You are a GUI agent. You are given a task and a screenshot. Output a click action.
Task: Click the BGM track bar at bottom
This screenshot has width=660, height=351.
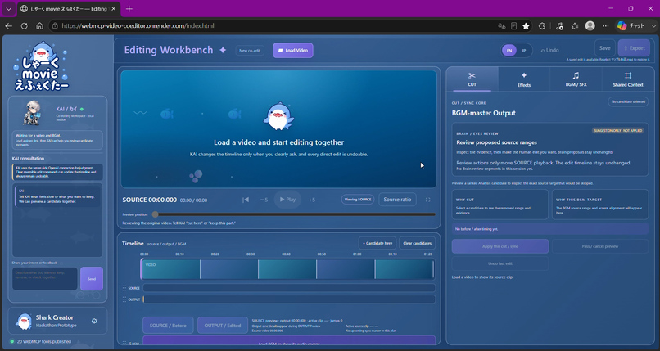tap(289, 340)
